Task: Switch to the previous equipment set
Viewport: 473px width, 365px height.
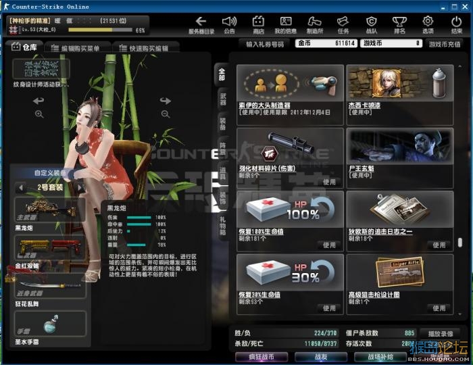Action: tap(20, 188)
